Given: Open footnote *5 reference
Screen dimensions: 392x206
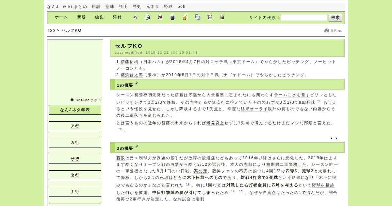Looking at the screenshot, I should coord(240,192).
